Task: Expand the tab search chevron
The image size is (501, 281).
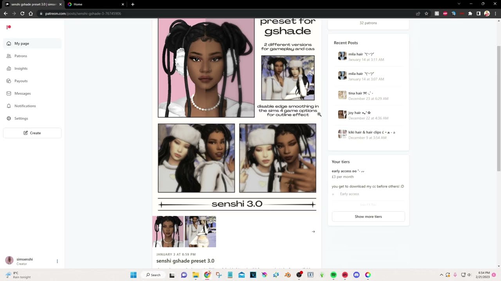Action: point(459,4)
